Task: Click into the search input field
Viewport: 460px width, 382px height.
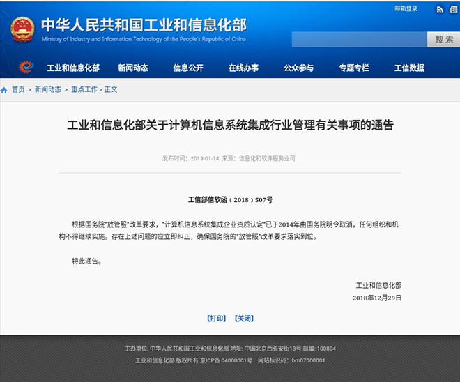Action: click(359, 39)
